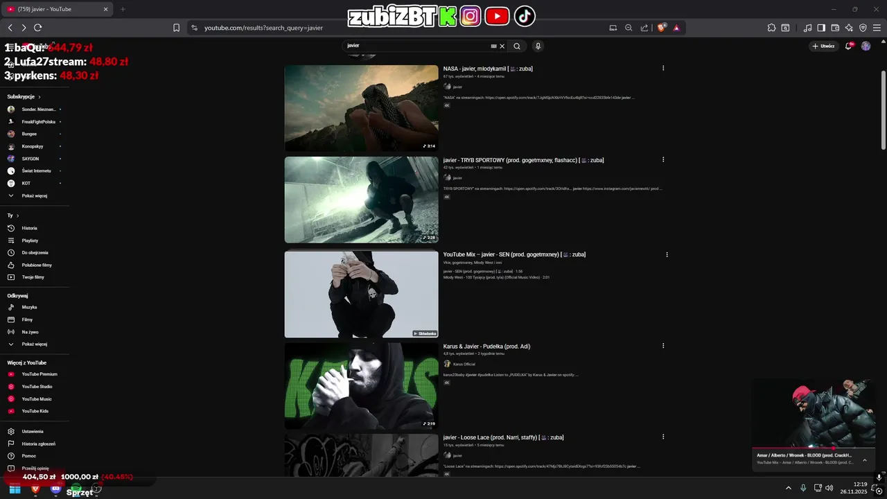Expand the Subskrypcje section chevron
Viewport: 887px width, 499px height.
coord(39,97)
